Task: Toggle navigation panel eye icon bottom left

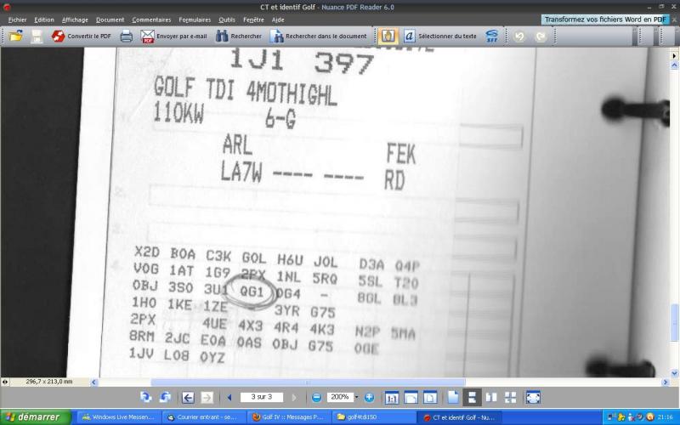Action: click(x=4, y=382)
